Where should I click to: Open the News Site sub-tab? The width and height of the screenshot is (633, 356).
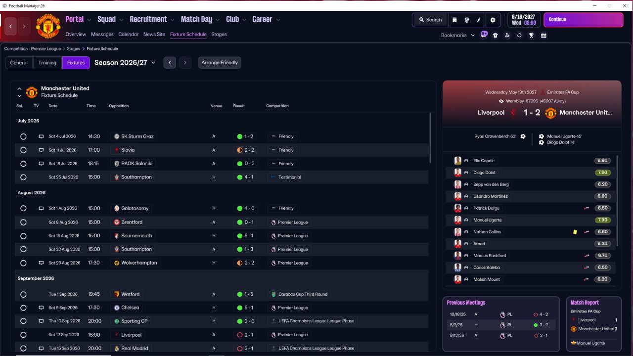point(154,35)
